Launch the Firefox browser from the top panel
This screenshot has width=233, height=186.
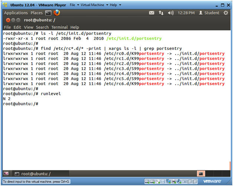(x=57, y=13)
